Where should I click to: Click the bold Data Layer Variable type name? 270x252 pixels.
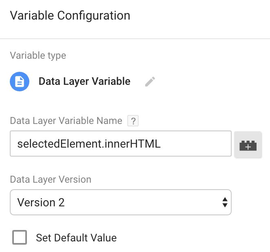[x=84, y=81]
